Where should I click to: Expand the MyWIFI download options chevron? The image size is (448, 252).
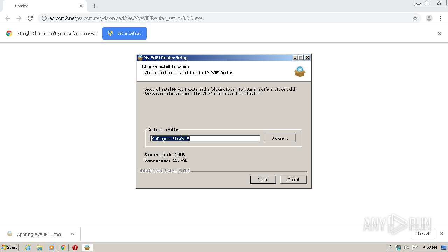[x=72, y=234]
